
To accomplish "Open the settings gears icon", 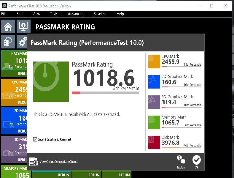I will coord(22,42).
